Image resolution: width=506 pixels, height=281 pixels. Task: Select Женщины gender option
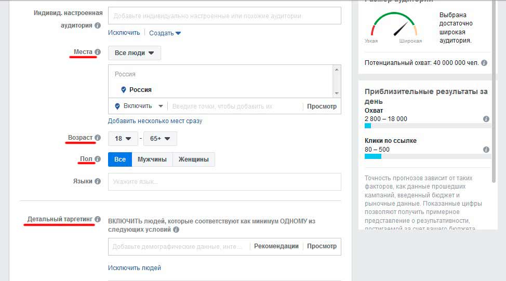coord(194,159)
